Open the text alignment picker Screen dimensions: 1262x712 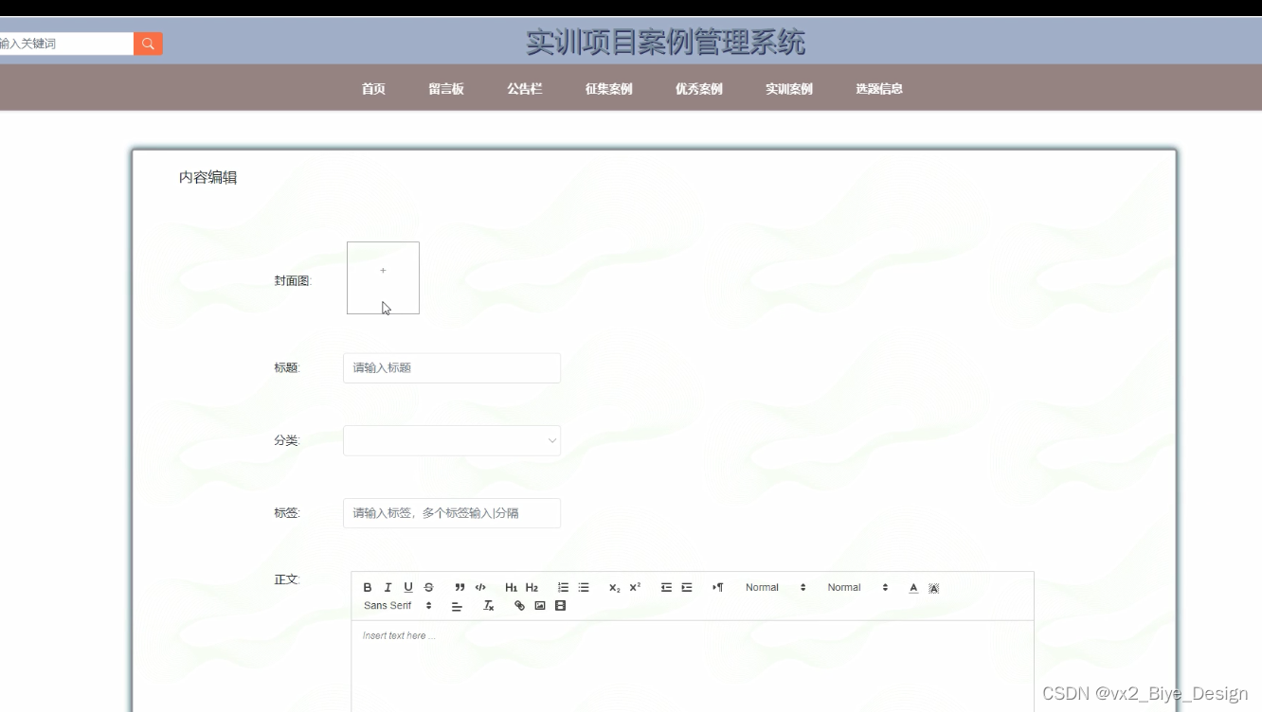pos(457,606)
